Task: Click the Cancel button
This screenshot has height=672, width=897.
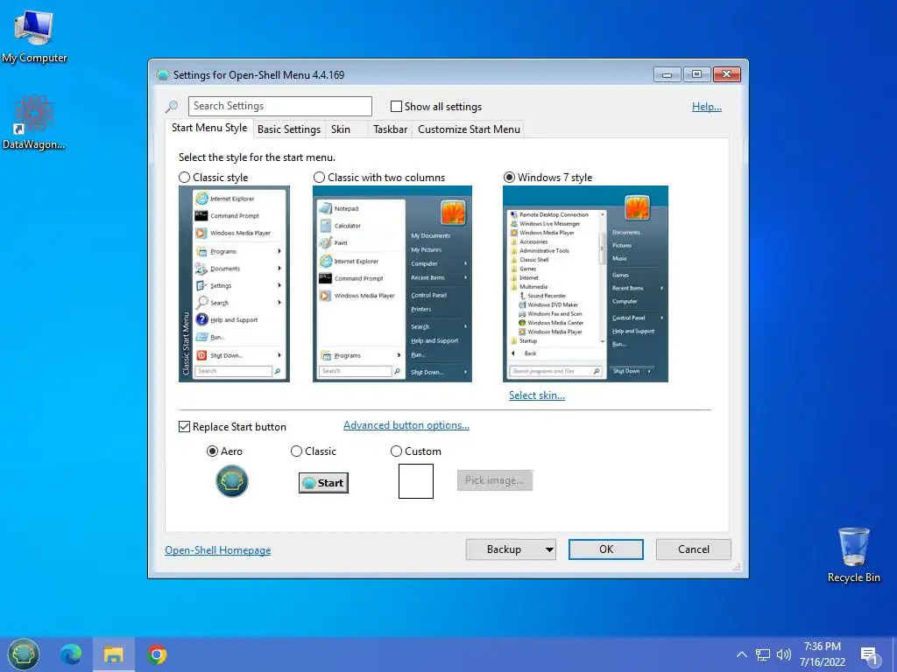Action: [694, 549]
